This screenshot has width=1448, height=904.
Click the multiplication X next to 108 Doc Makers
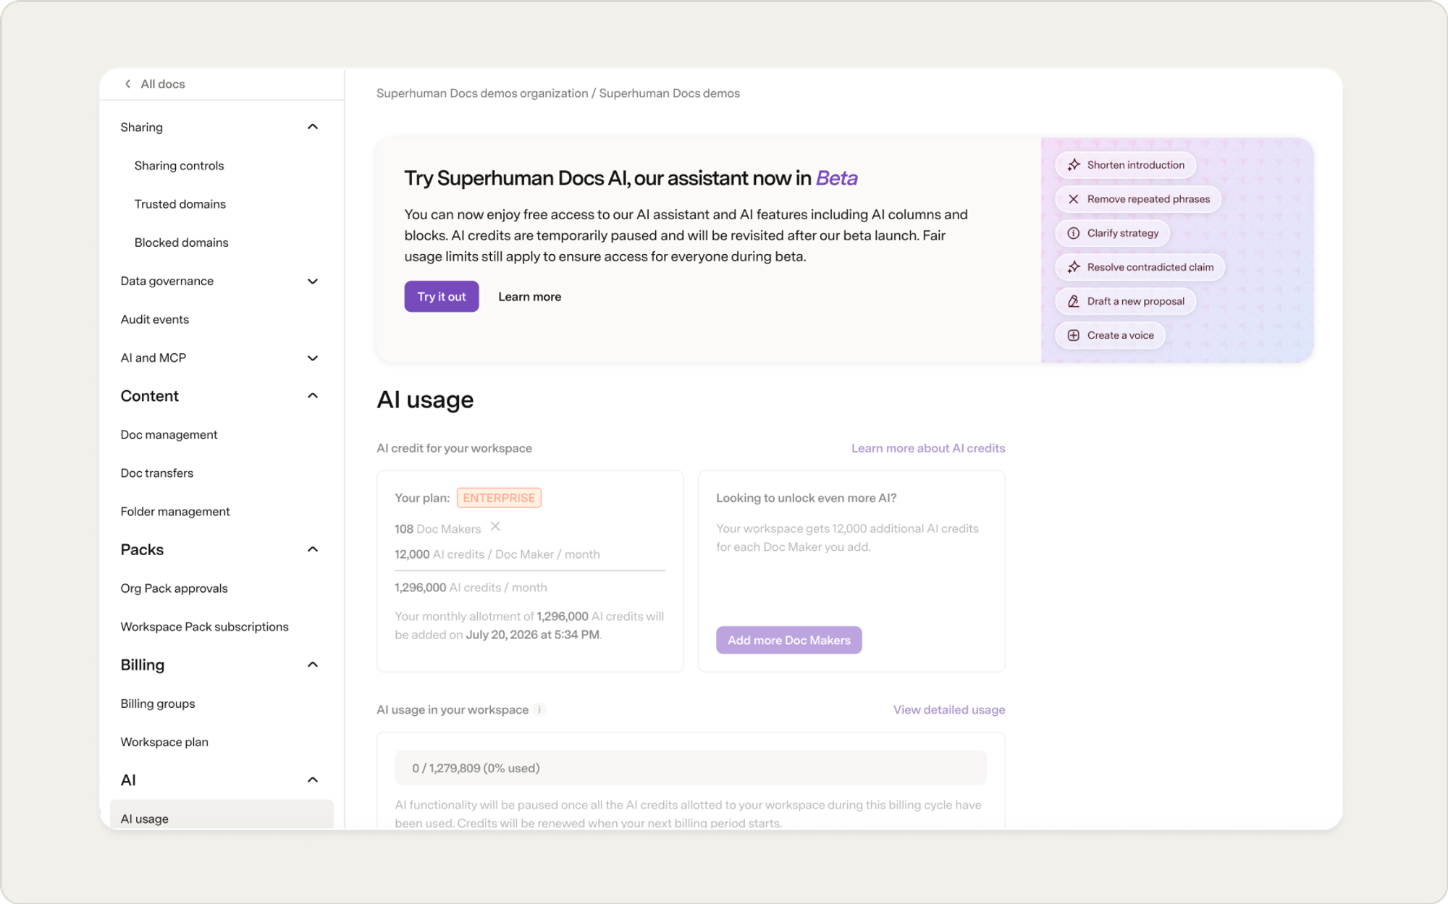pyautogui.click(x=495, y=527)
